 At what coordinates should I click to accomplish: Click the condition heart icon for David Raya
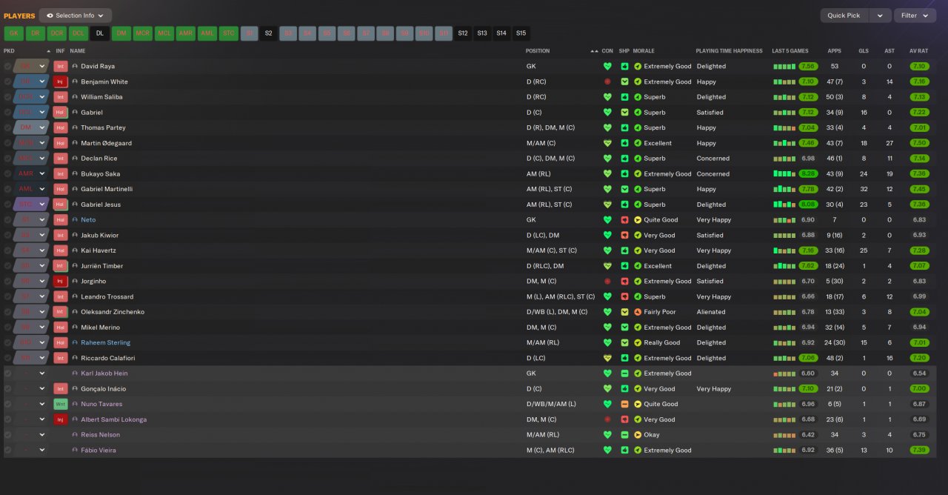(607, 66)
